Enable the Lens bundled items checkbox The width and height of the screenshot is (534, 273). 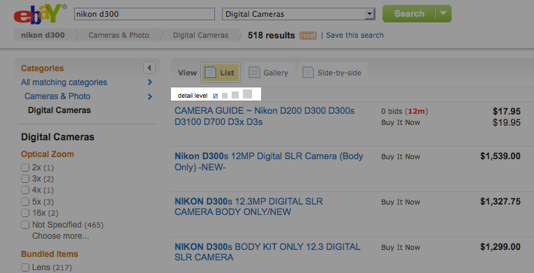[x=25, y=267]
